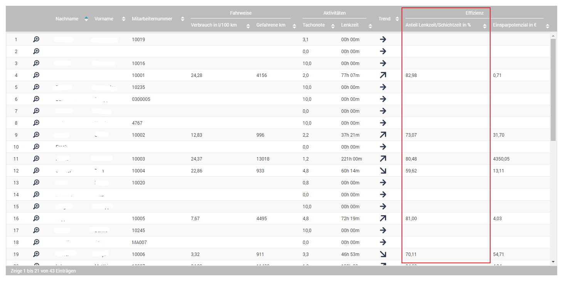Open row 9 detail magnifier icon
563x281 pixels.
coord(36,135)
